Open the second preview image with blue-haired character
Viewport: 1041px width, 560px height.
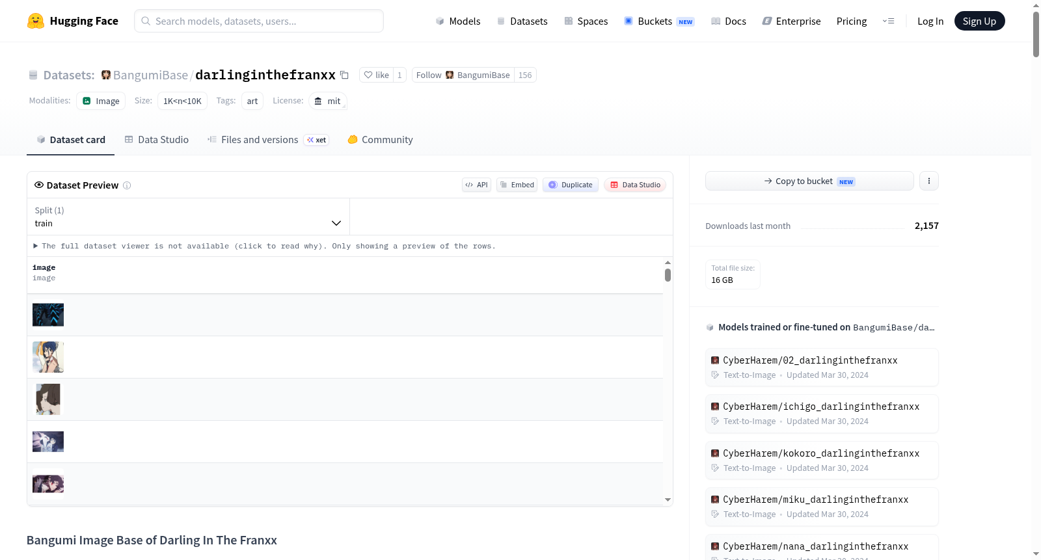click(48, 357)
